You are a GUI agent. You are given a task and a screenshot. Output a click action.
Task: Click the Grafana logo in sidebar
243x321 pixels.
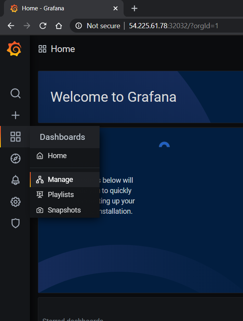click(x=15, y=49)
